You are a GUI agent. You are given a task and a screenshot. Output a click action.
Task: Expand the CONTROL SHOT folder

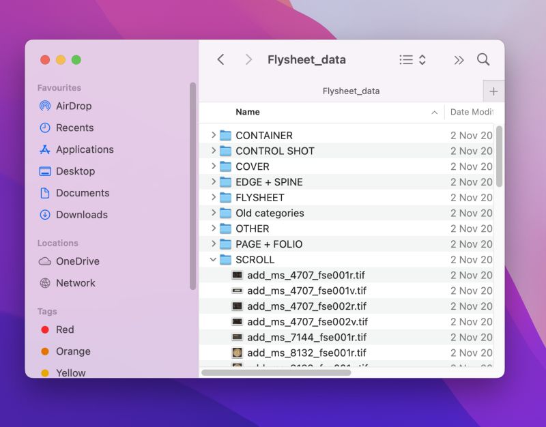pyautogui.click(x=214, y=151)
